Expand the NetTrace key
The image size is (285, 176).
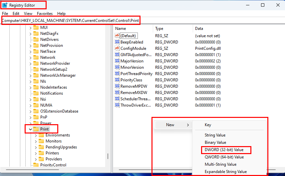(x=30, y=52)
